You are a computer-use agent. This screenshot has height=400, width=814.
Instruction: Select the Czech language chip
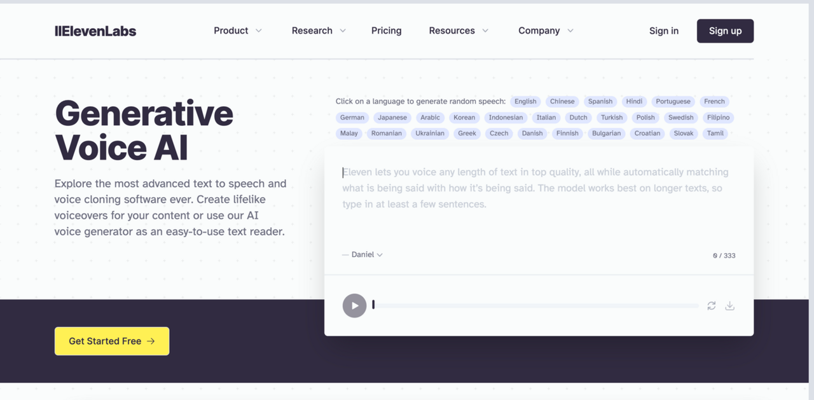(499, 133)
